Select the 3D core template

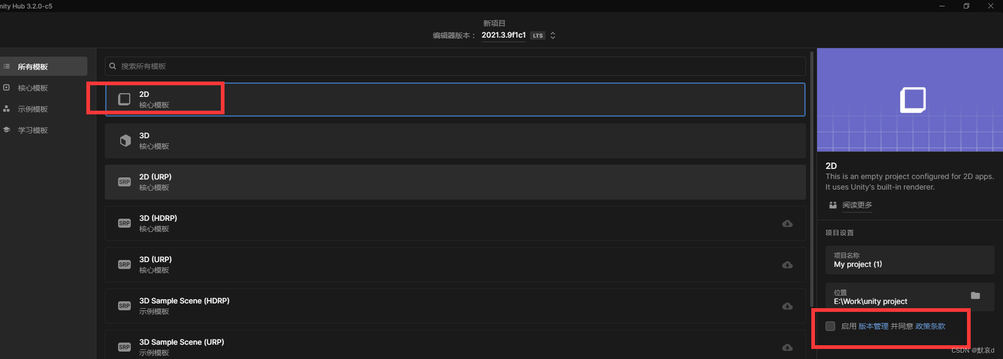click(455, 141)
